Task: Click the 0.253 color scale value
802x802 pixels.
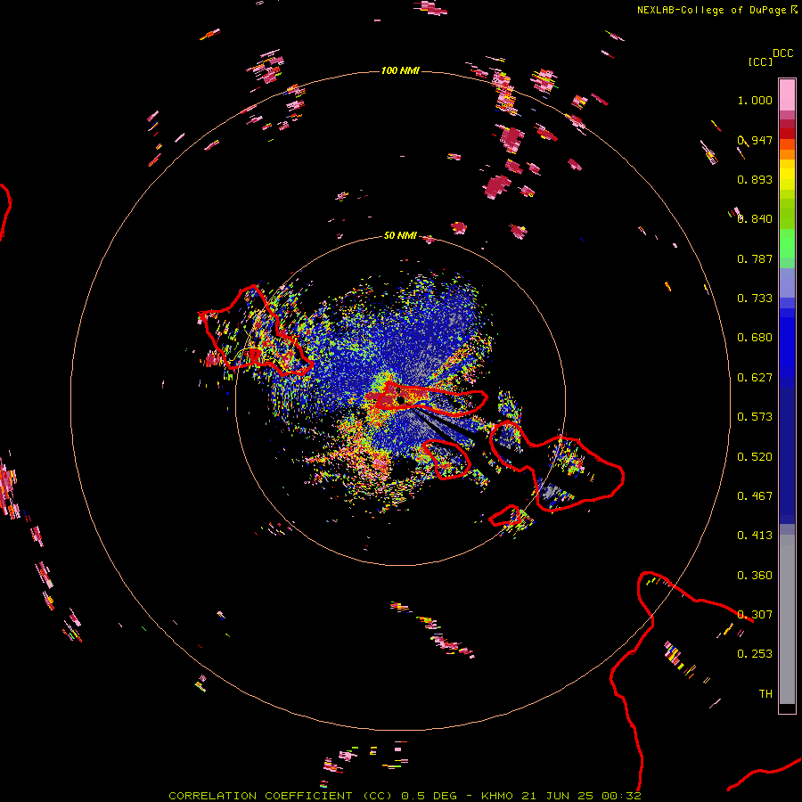Action: coord(755,654)
